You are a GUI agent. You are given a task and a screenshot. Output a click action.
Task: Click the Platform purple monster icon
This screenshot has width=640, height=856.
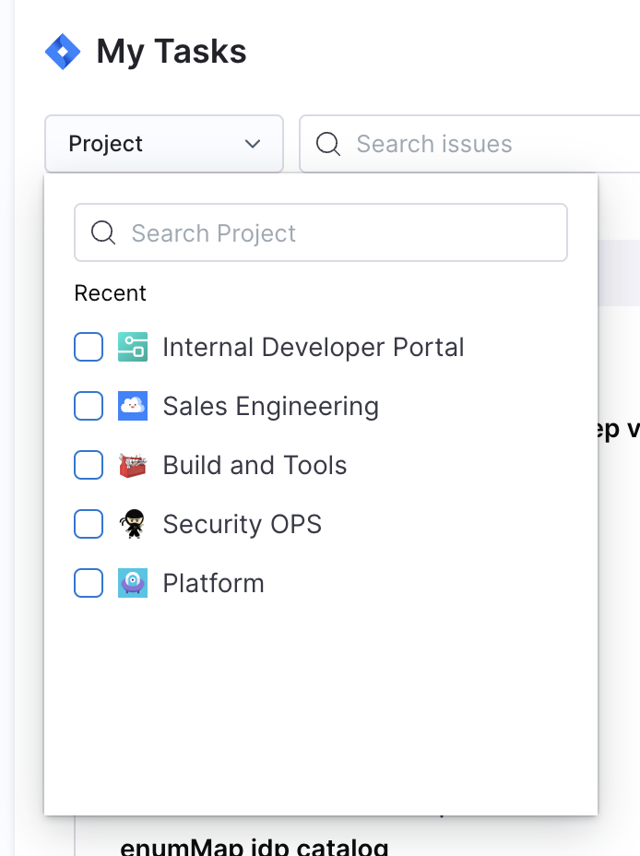pyautogui.click(x=133, y=583)
